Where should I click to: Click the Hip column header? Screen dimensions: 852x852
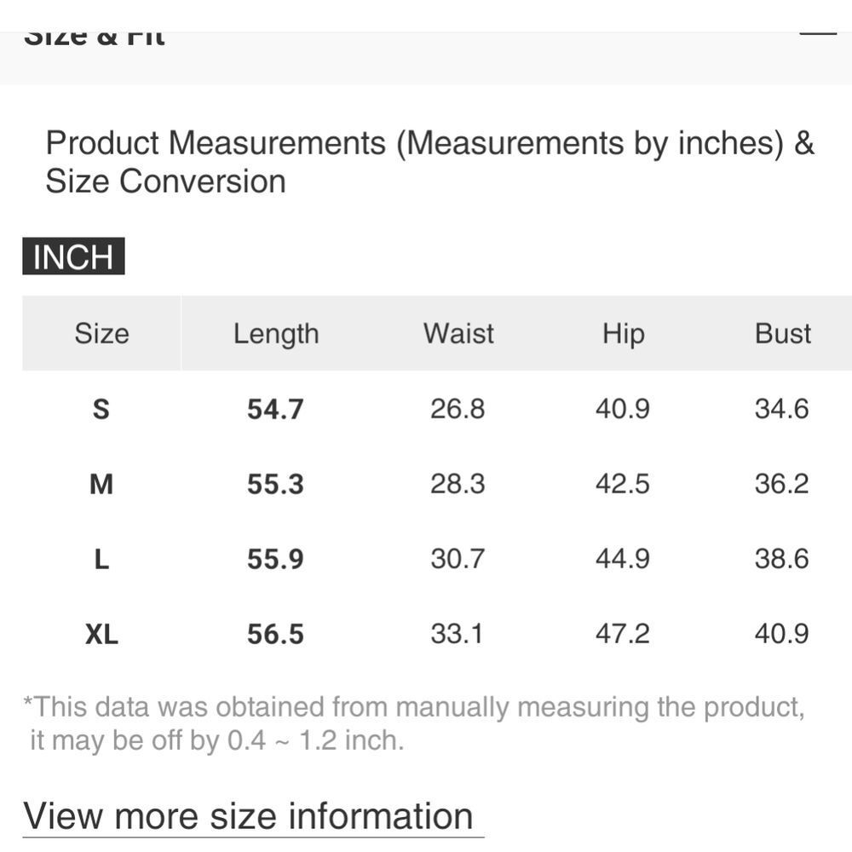pyautogui.click(x=623, y=334)
